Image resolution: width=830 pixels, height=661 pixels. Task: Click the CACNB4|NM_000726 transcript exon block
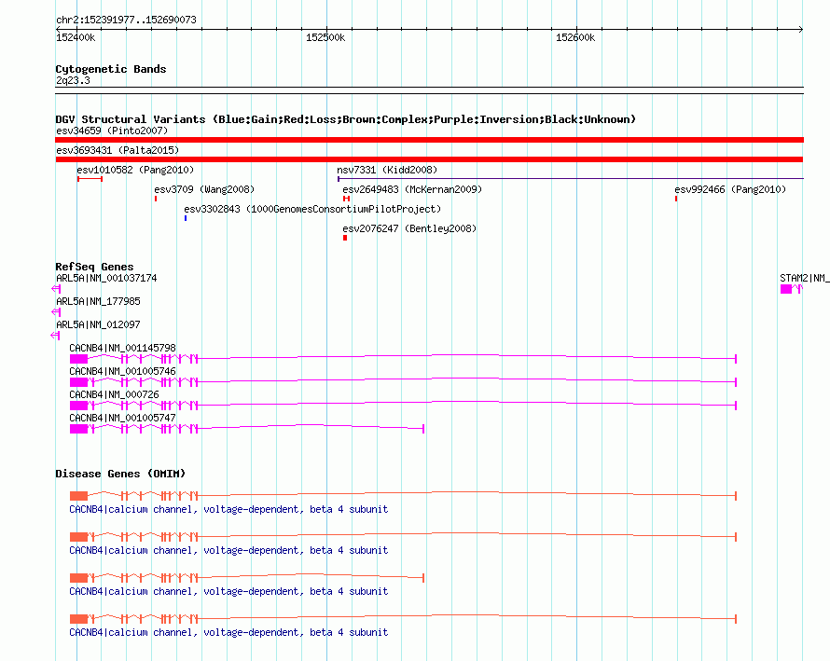pos(79,406)
